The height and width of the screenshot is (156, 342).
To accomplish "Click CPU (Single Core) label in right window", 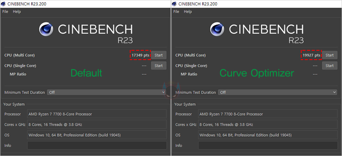I will (x=191, y=66).
